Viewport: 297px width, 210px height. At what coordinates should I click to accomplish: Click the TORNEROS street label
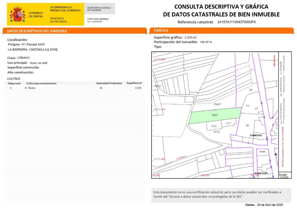tap(255, 135)
